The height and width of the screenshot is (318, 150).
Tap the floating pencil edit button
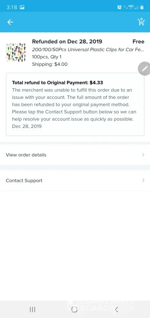click(x=144, y=69)
